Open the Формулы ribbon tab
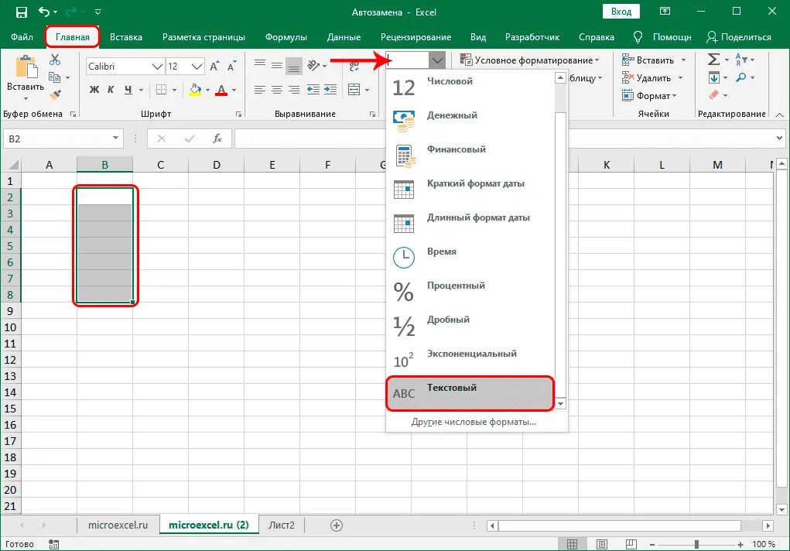 [286, 37]
